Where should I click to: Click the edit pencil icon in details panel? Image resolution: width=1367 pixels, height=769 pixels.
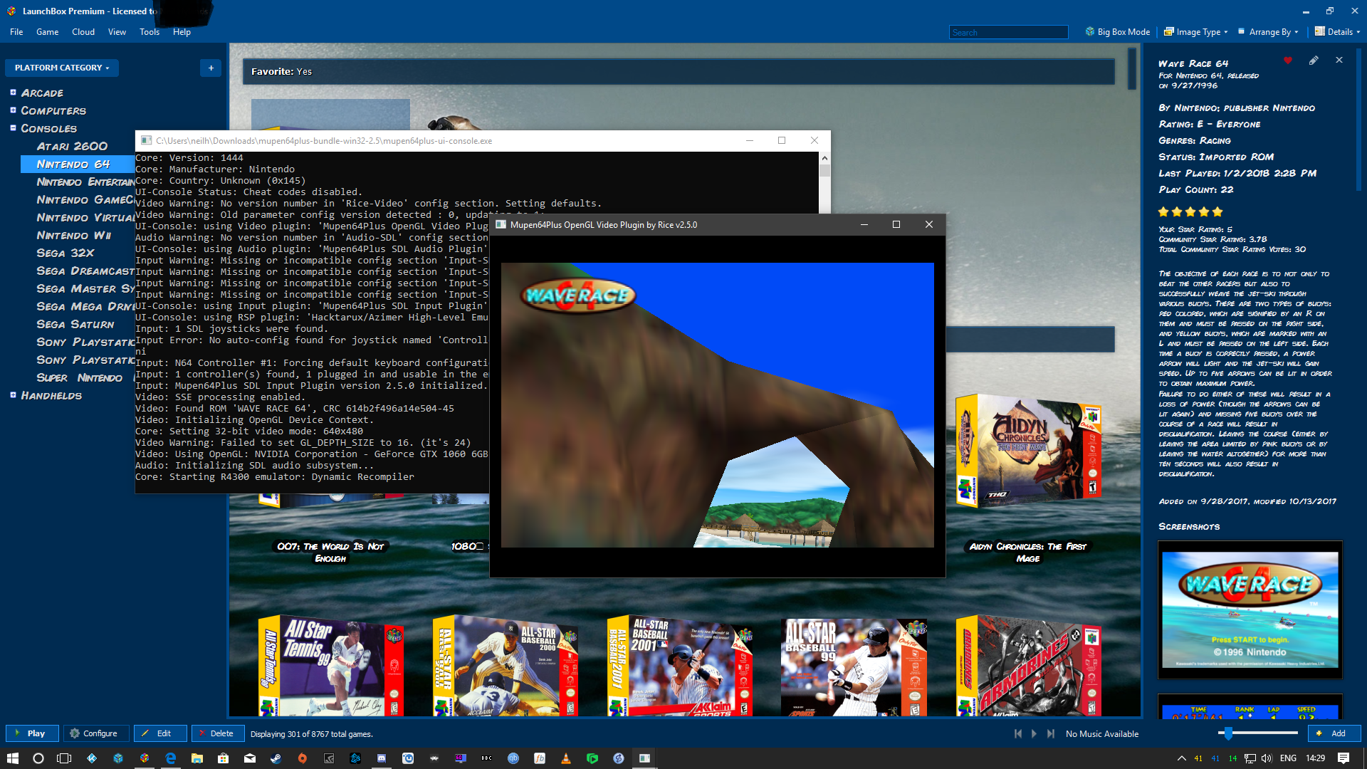1313,61
